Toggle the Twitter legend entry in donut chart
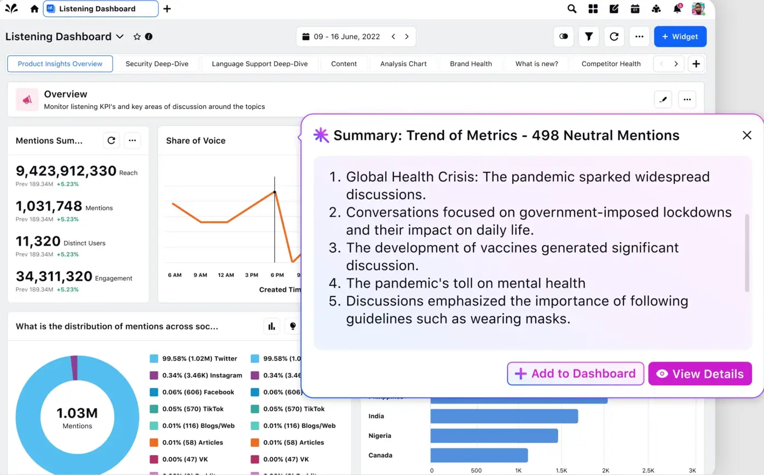Screen dimensions: 764x475 tap(194, 358)
